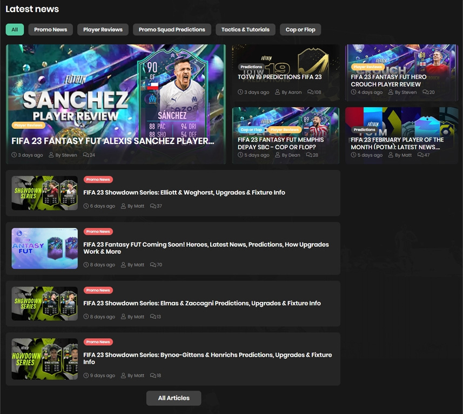The height and width of the screenshot is (414, 463).
Task: Click author icon beside By Dean
Action: [277, 155]
